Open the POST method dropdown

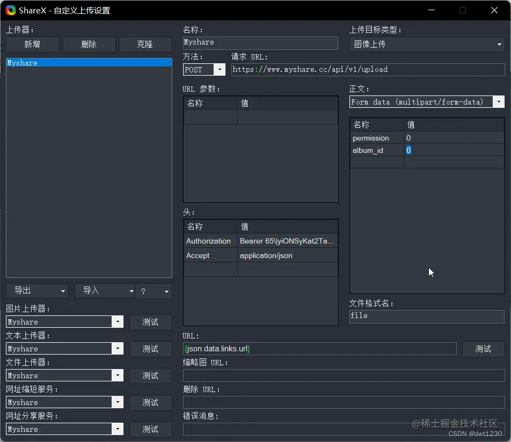(x=204, y=70)
